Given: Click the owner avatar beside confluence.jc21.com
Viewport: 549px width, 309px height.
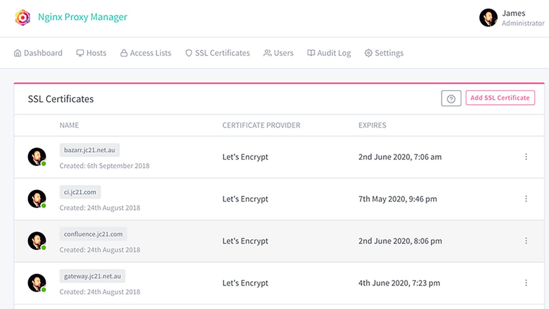Looking at the screenshot, I should click(37, 241).
